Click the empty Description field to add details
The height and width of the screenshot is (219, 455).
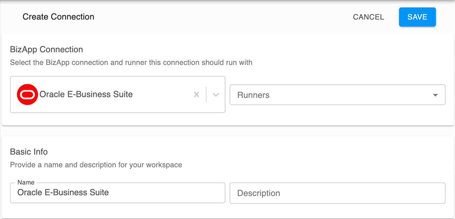coord(337,193)
